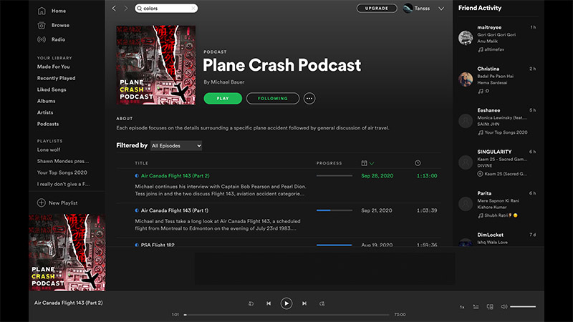Screen dimensions: 573x322
Task: Adjust the volume slider
Action: pos(523,307)
